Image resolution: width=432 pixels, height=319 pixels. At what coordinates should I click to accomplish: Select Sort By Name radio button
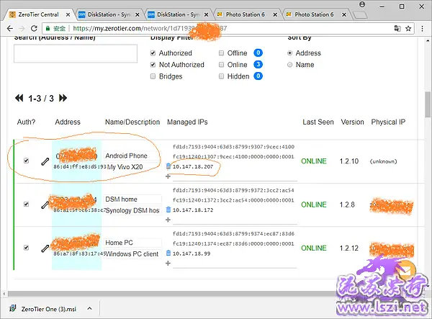(x=289, y=65)
